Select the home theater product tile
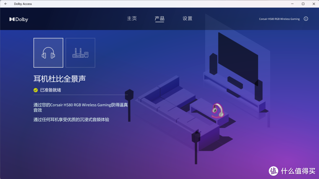319x179 pixels. click(80, 53)
